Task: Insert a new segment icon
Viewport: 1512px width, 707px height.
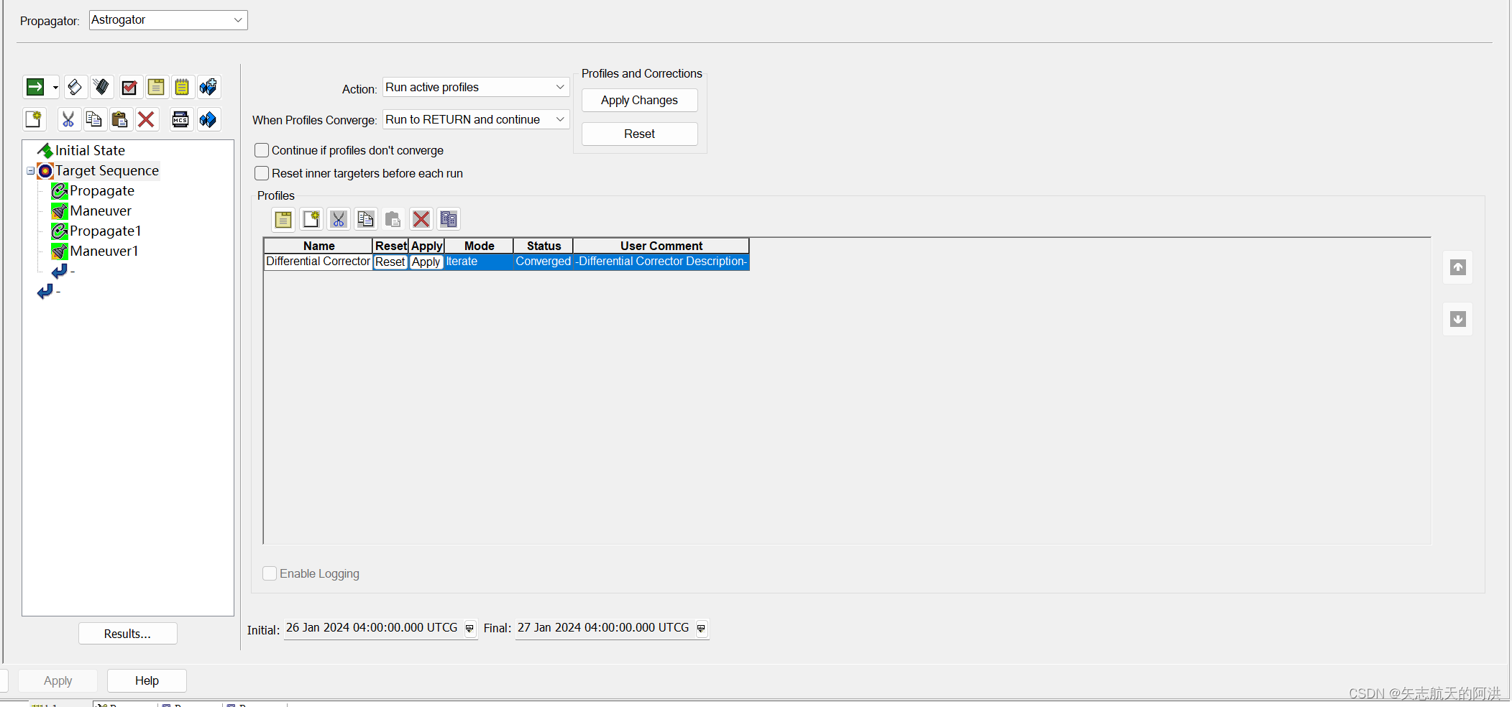Action: [x=34, y=119]
